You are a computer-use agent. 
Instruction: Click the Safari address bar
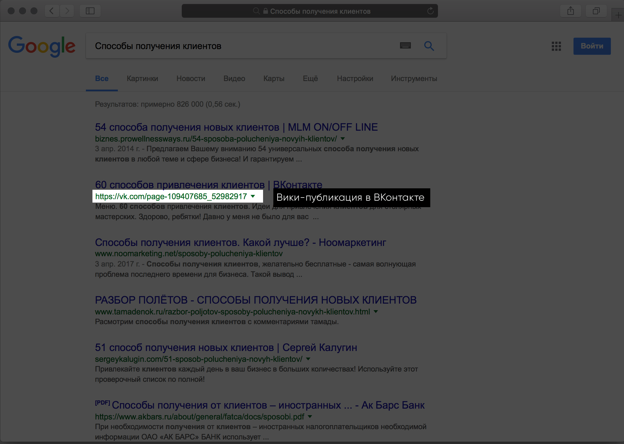click(x=310, y=11)
